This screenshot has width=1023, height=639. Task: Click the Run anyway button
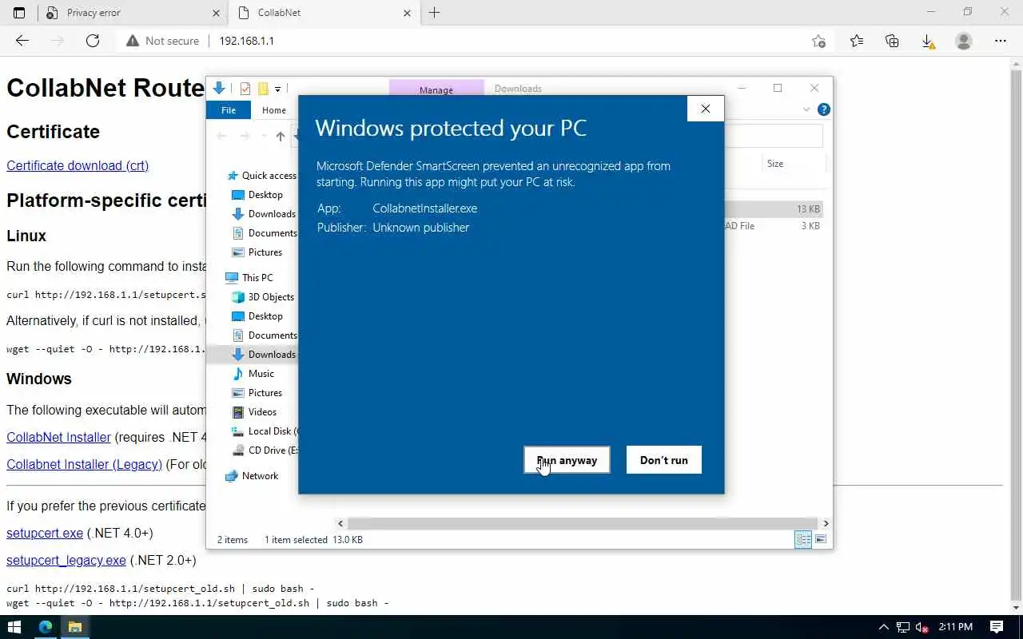pos(567,460)
